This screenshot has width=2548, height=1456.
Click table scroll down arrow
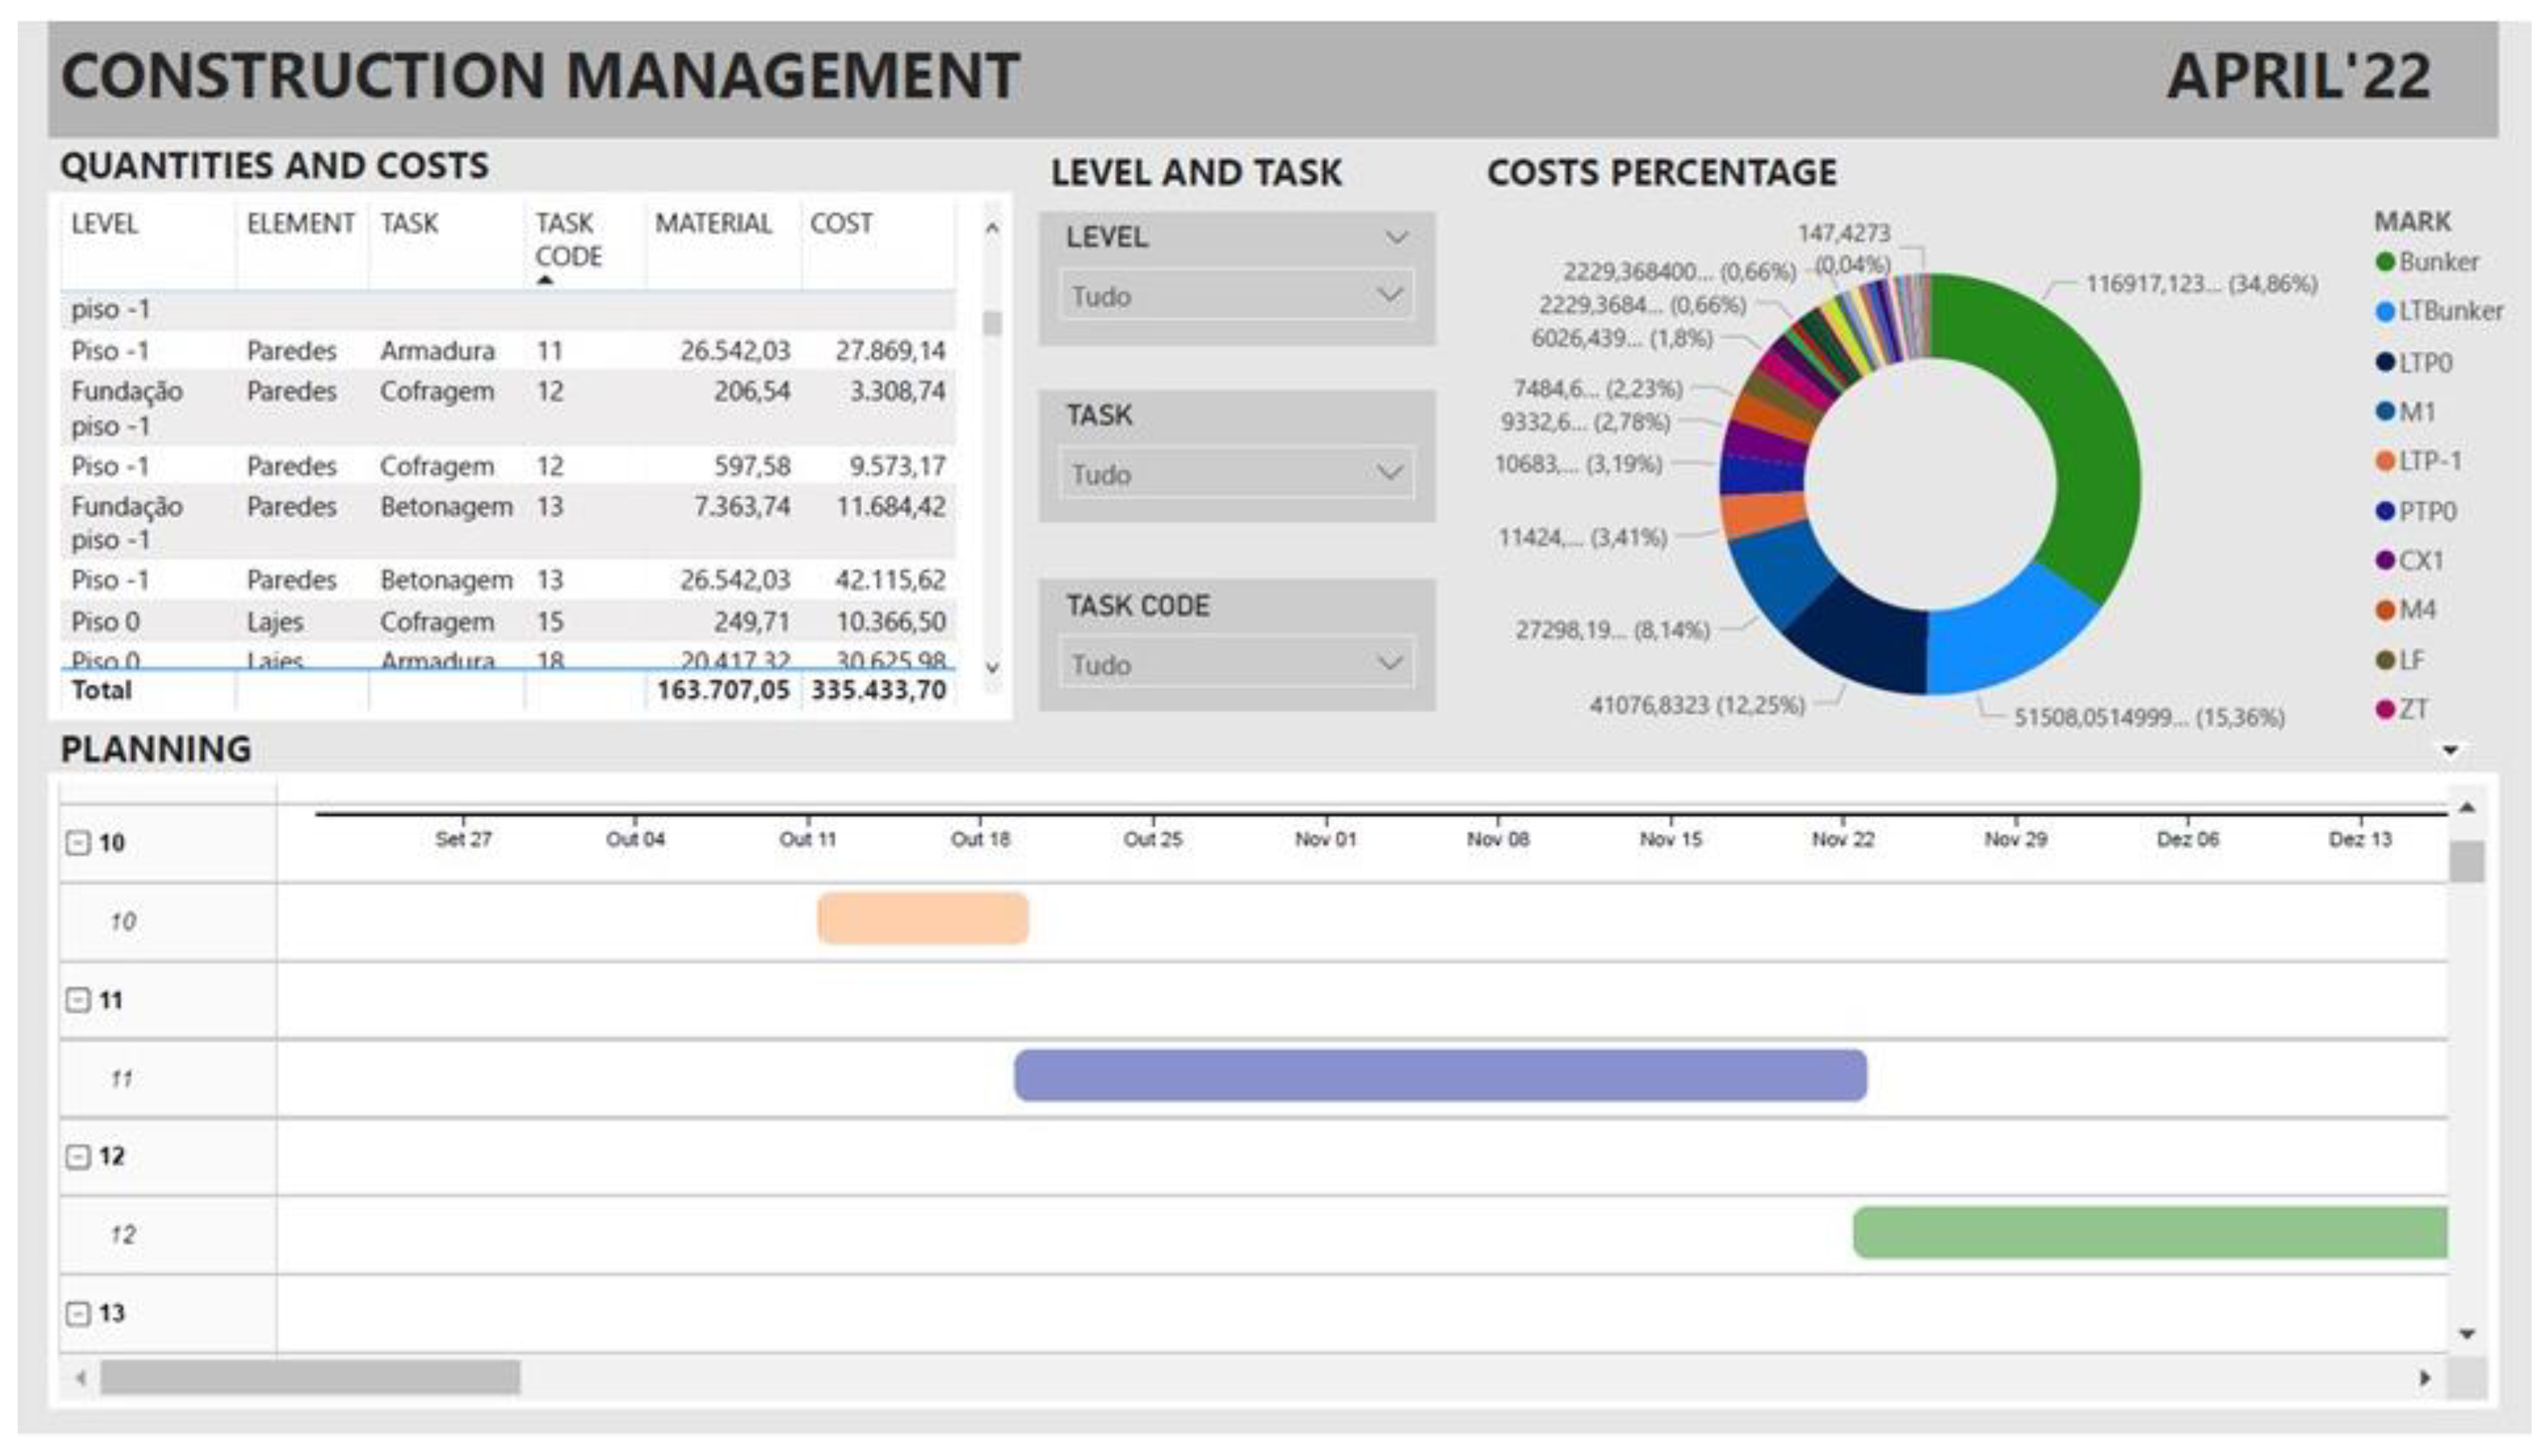(991, 668)
